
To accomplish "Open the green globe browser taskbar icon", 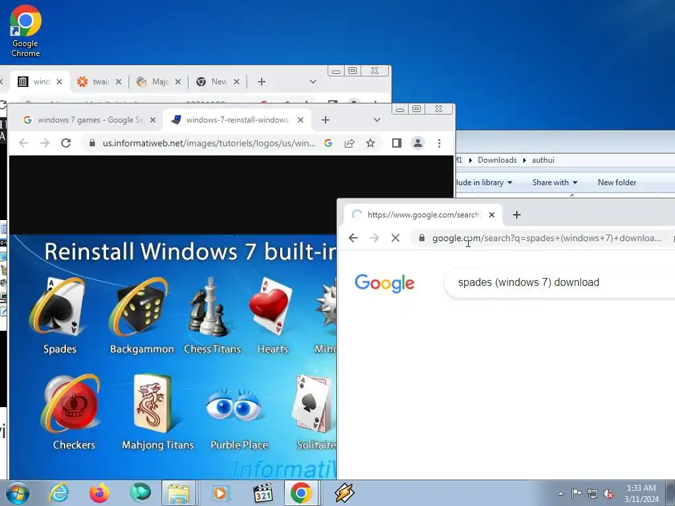I will pyautogui.click(x=140, y=493).
